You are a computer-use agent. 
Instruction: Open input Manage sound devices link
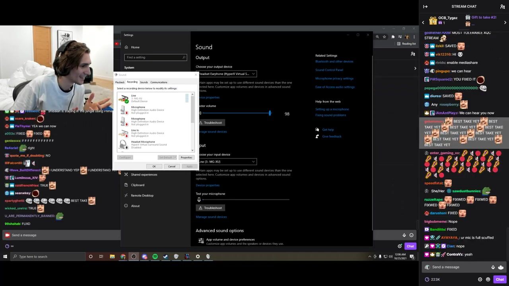211,217
